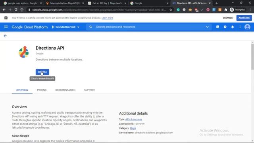Go back using the page back arrow

tap(5, 36)
